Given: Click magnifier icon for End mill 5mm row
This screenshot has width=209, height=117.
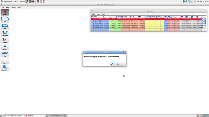Looking at the screenshot, I should (203, 21).
